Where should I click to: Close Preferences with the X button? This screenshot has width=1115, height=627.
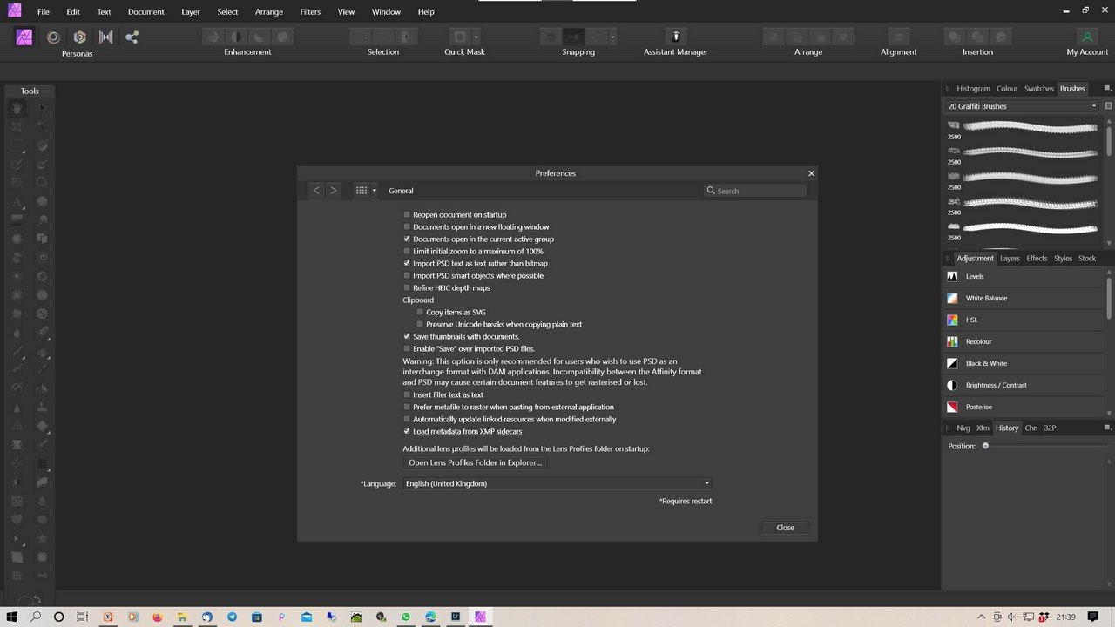coord(811,173)
